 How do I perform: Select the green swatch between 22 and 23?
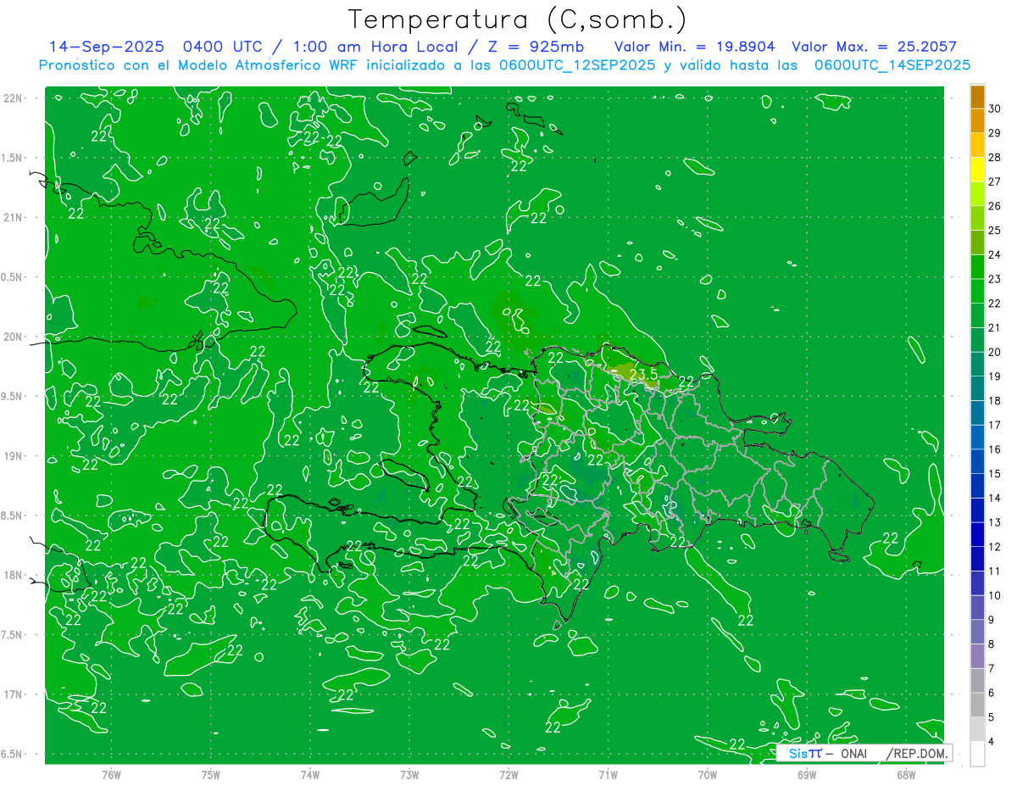coord(977,292)
